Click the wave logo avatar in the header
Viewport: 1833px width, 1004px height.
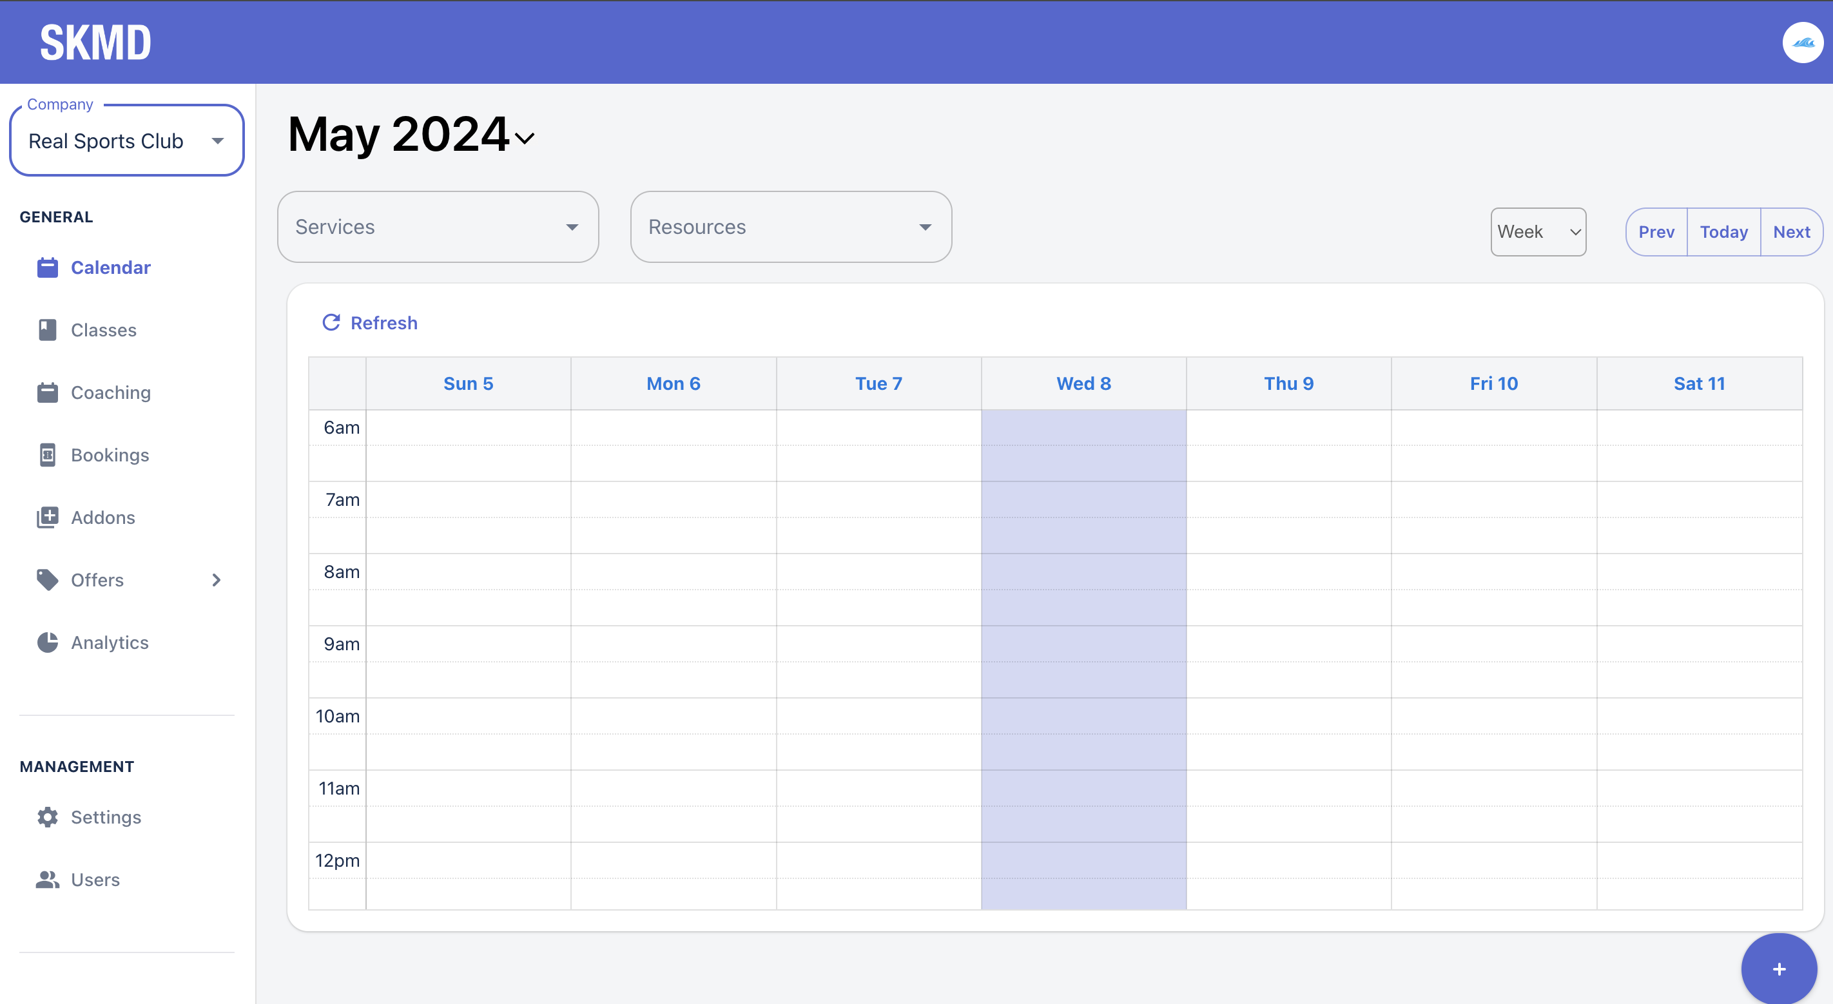click(x=1803, y=42)
